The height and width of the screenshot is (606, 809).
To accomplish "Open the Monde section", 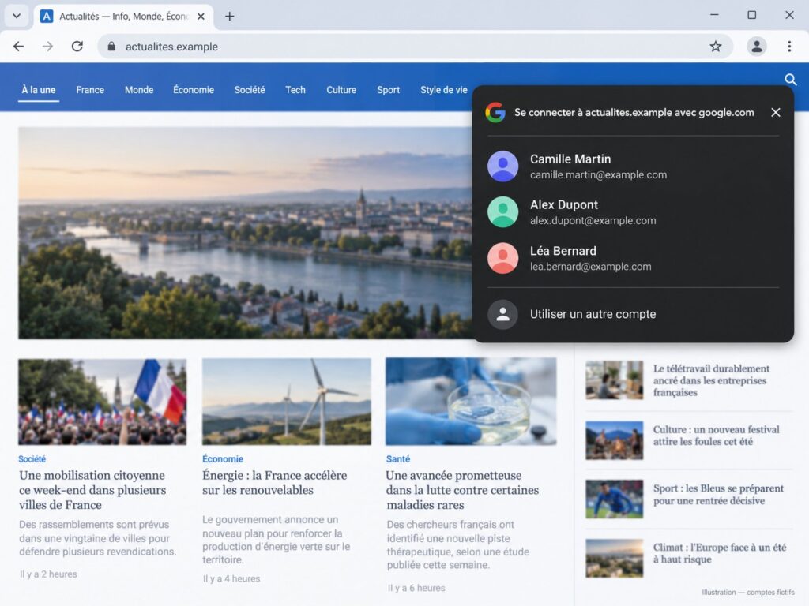I will (x=139, y=90).
